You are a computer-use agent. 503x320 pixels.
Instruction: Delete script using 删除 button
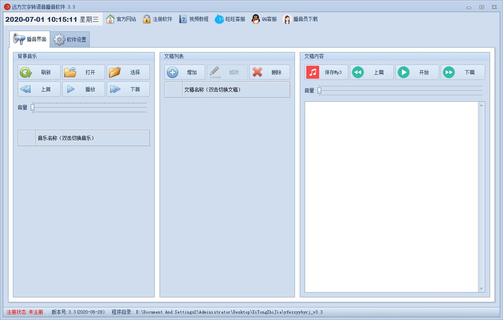269,72
